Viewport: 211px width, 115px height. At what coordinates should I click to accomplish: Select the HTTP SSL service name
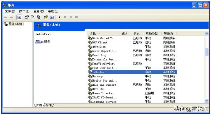[x=98, y=89]
